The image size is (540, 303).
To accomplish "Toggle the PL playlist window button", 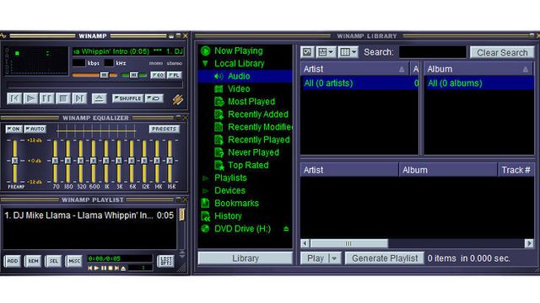I will [175, 75].
